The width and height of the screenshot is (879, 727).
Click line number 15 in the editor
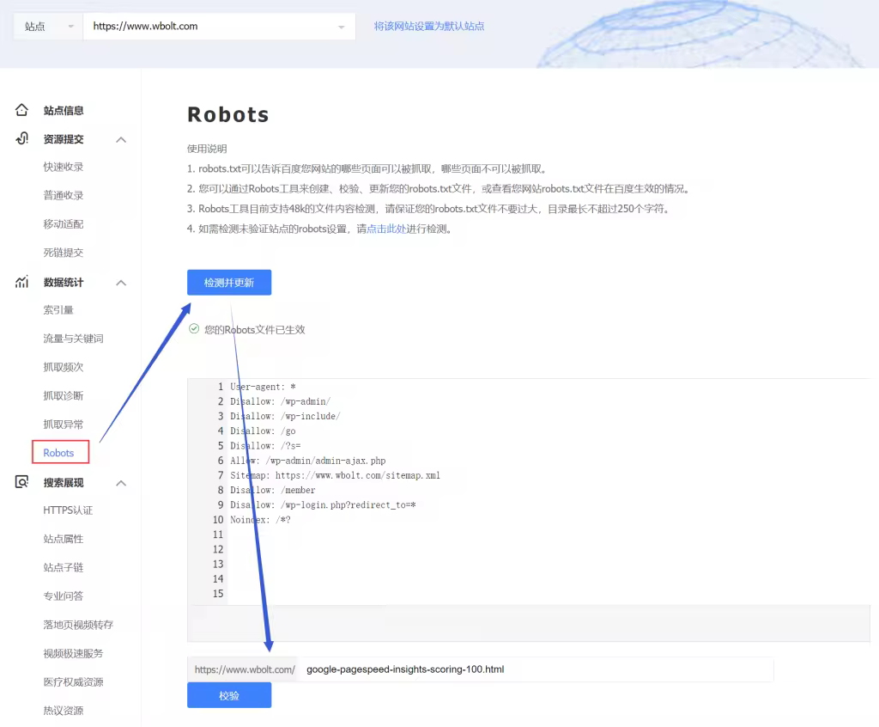(x=218, y=594)
